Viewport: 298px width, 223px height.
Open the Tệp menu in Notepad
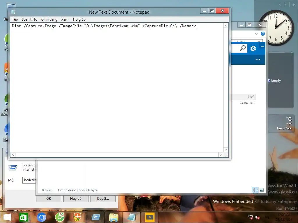pos(15,19)
